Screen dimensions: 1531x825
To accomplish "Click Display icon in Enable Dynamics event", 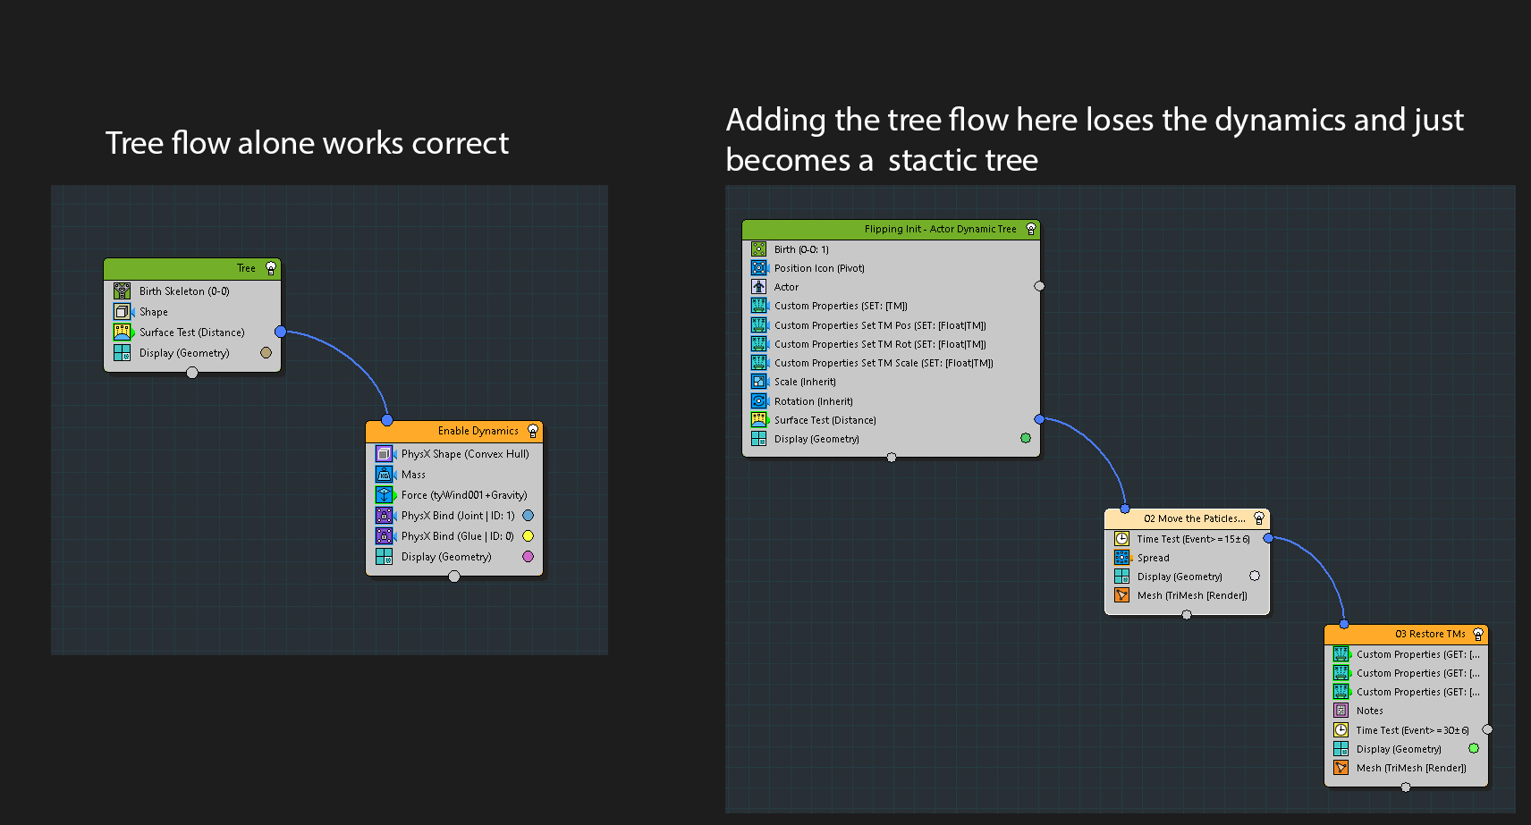I will coord(384,556).
